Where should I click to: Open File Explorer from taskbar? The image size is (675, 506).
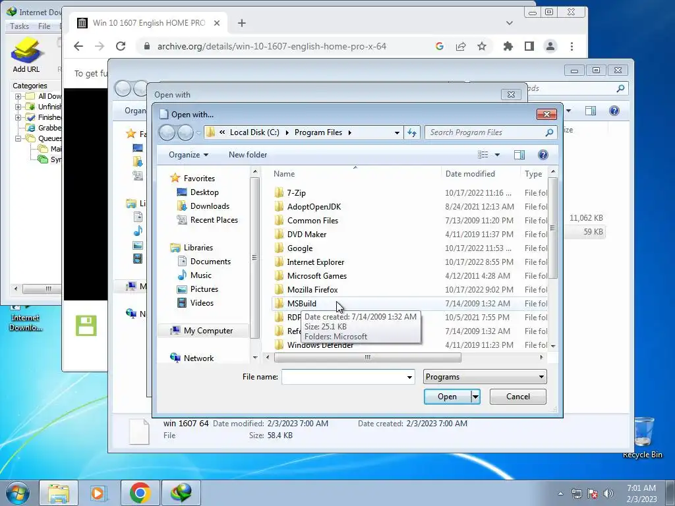point(59,493)
